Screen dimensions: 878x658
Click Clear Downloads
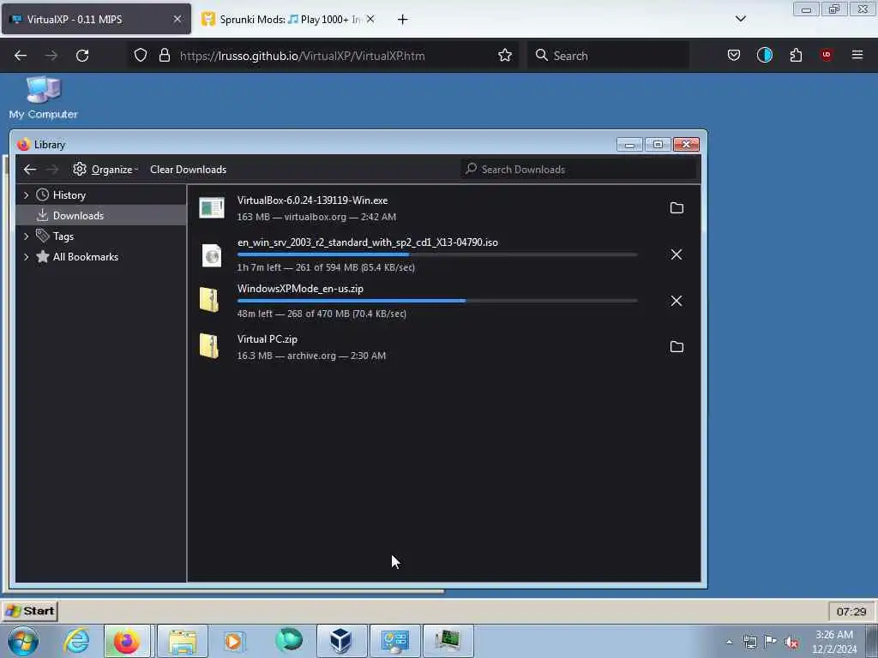point(188,170)
